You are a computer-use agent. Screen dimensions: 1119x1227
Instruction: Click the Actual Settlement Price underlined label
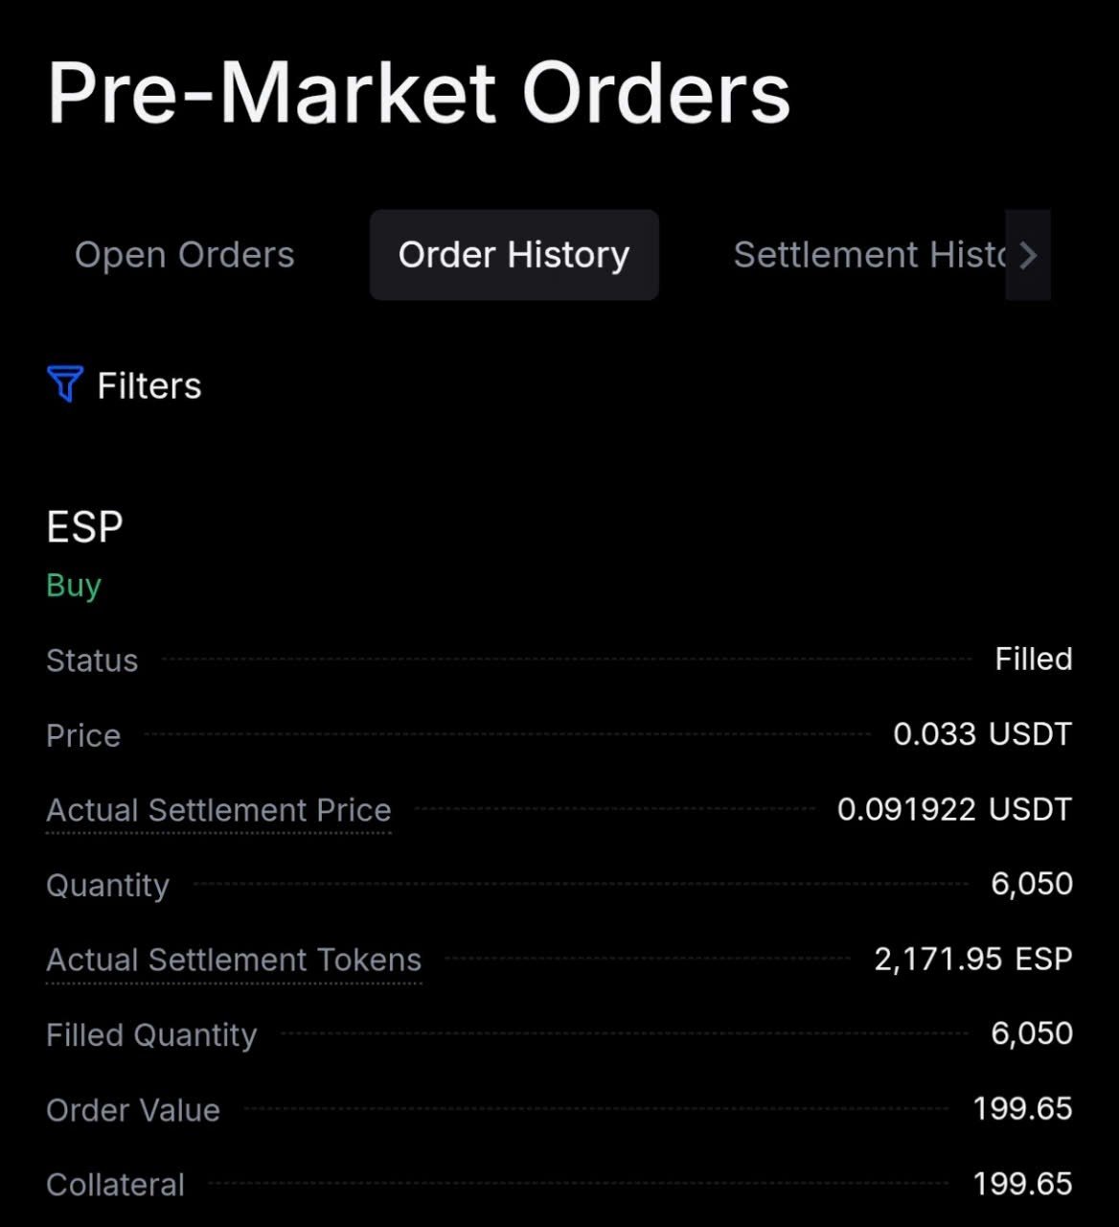pyautogui.click(x=218, y=810)
